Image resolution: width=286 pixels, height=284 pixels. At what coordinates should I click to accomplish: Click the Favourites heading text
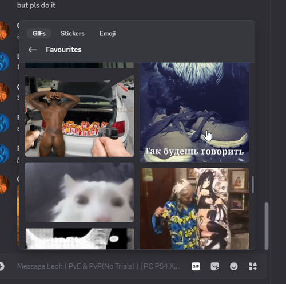[63, 50]
